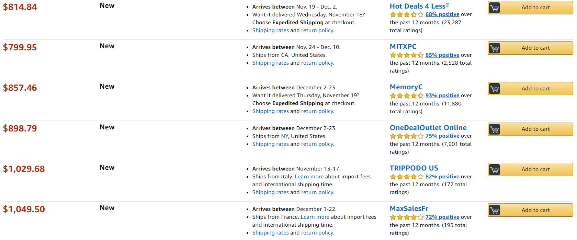Click cart icon for the MITXPC offer
This screenshot has width=577, height=240.
pos(494,48)
